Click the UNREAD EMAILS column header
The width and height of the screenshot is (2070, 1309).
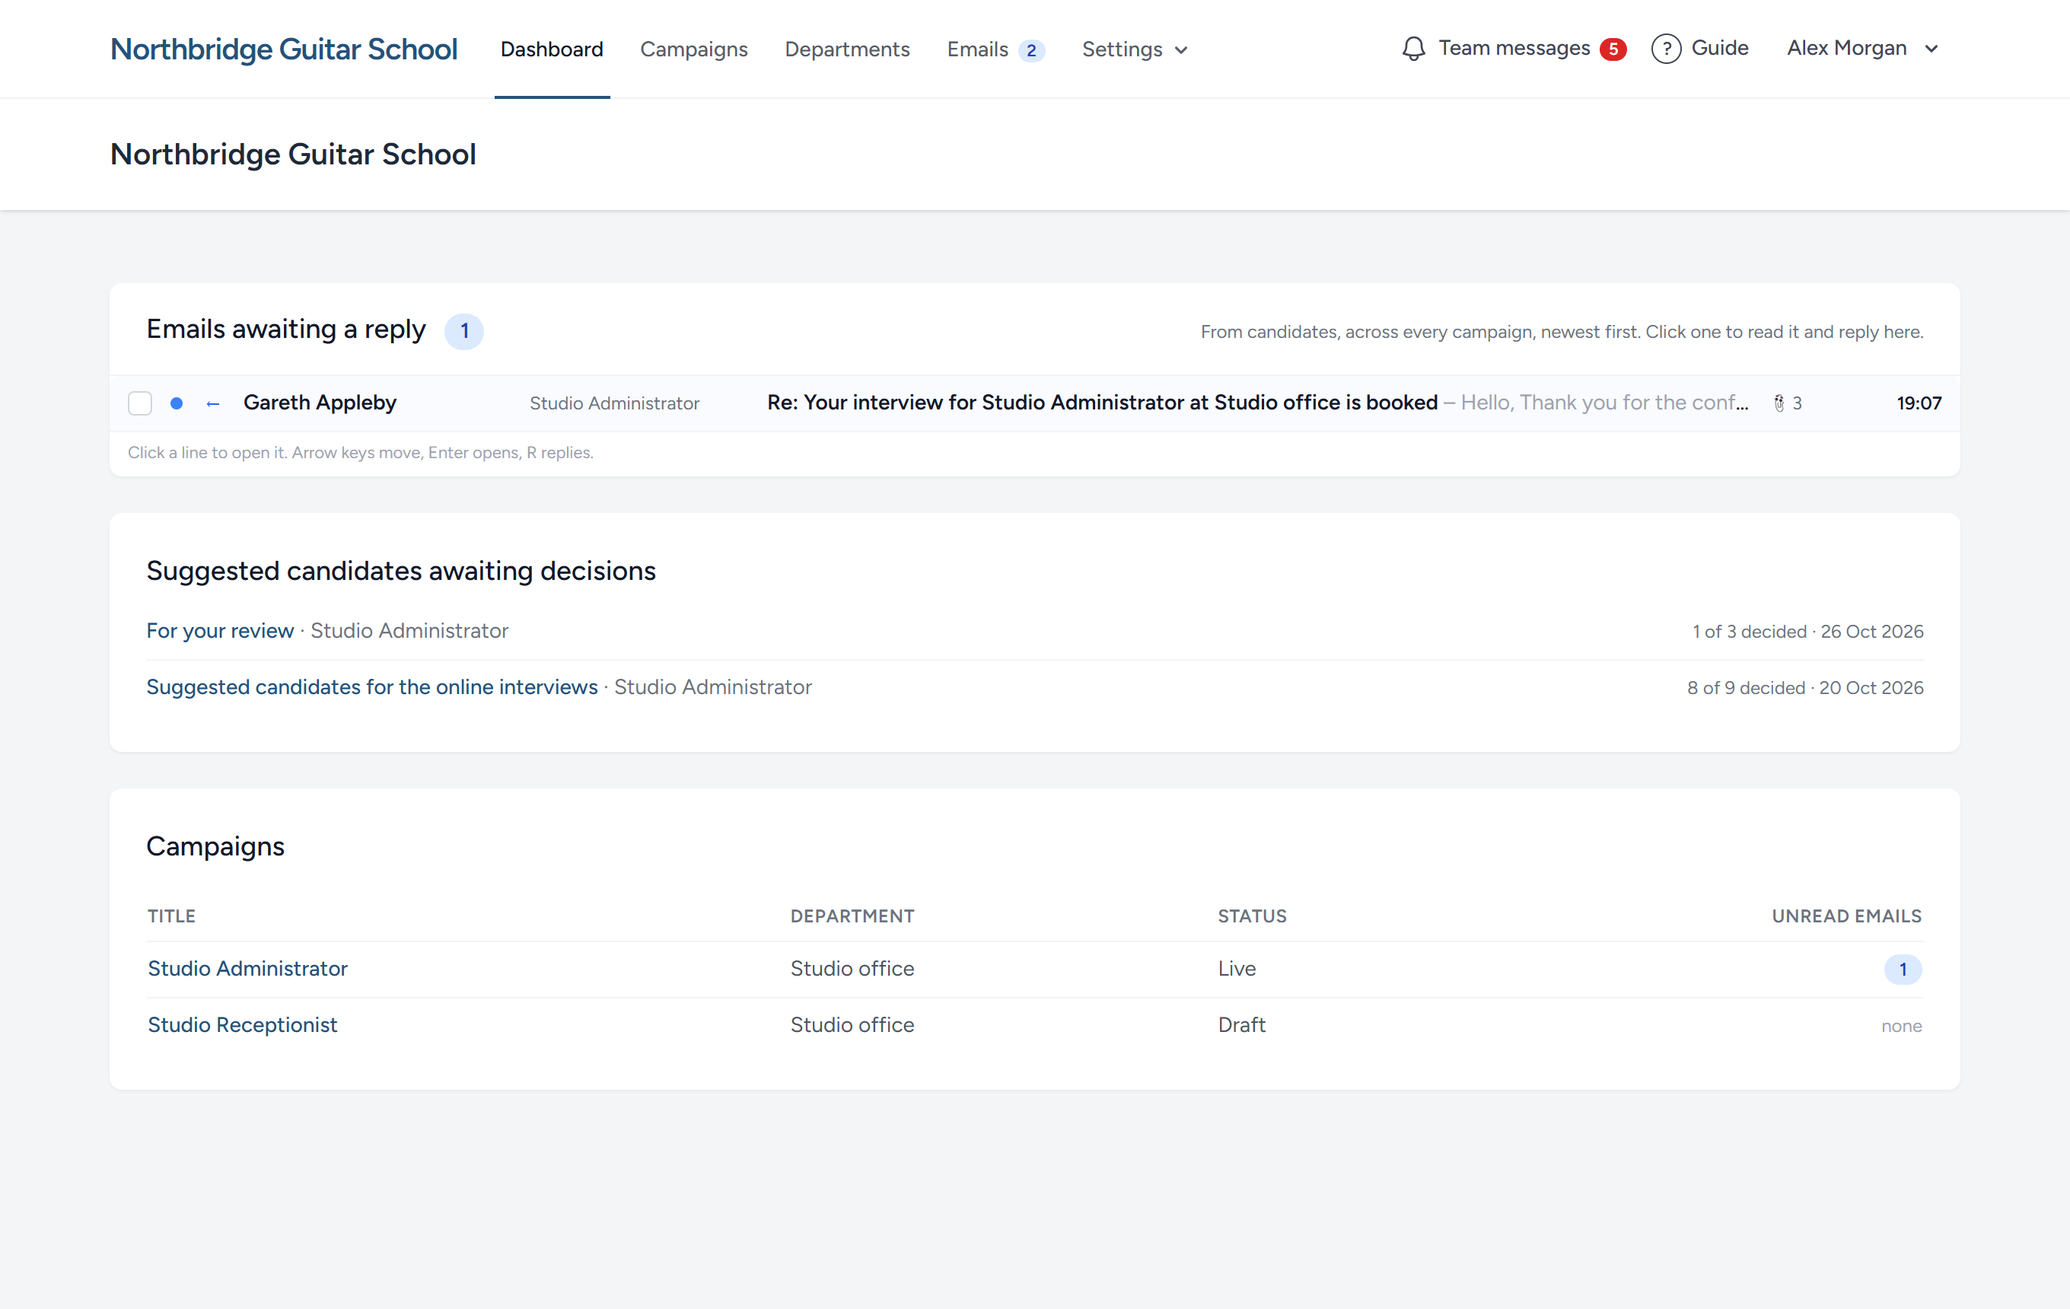1845,916
